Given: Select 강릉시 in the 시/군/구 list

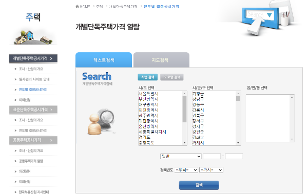Looking at the screenshot, I should point(214,110).
